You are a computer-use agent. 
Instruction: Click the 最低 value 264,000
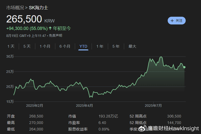(36, 129)
